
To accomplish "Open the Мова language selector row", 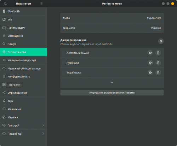I will point(112,18).
